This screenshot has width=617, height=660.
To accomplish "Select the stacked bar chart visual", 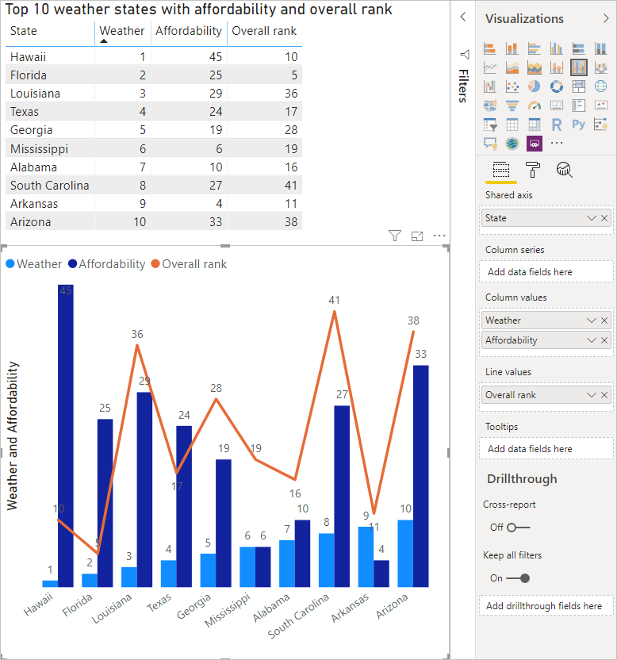I will coord(489,48).
